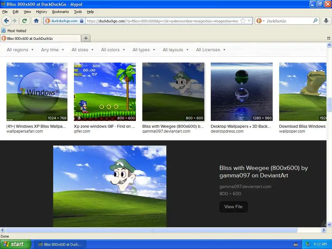Click inside the URL address field

point(162,21)
